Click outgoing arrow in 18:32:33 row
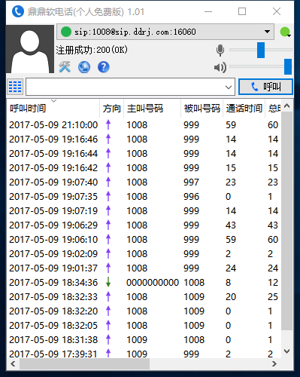Screen dimensions: 300x377 [108, 296]
